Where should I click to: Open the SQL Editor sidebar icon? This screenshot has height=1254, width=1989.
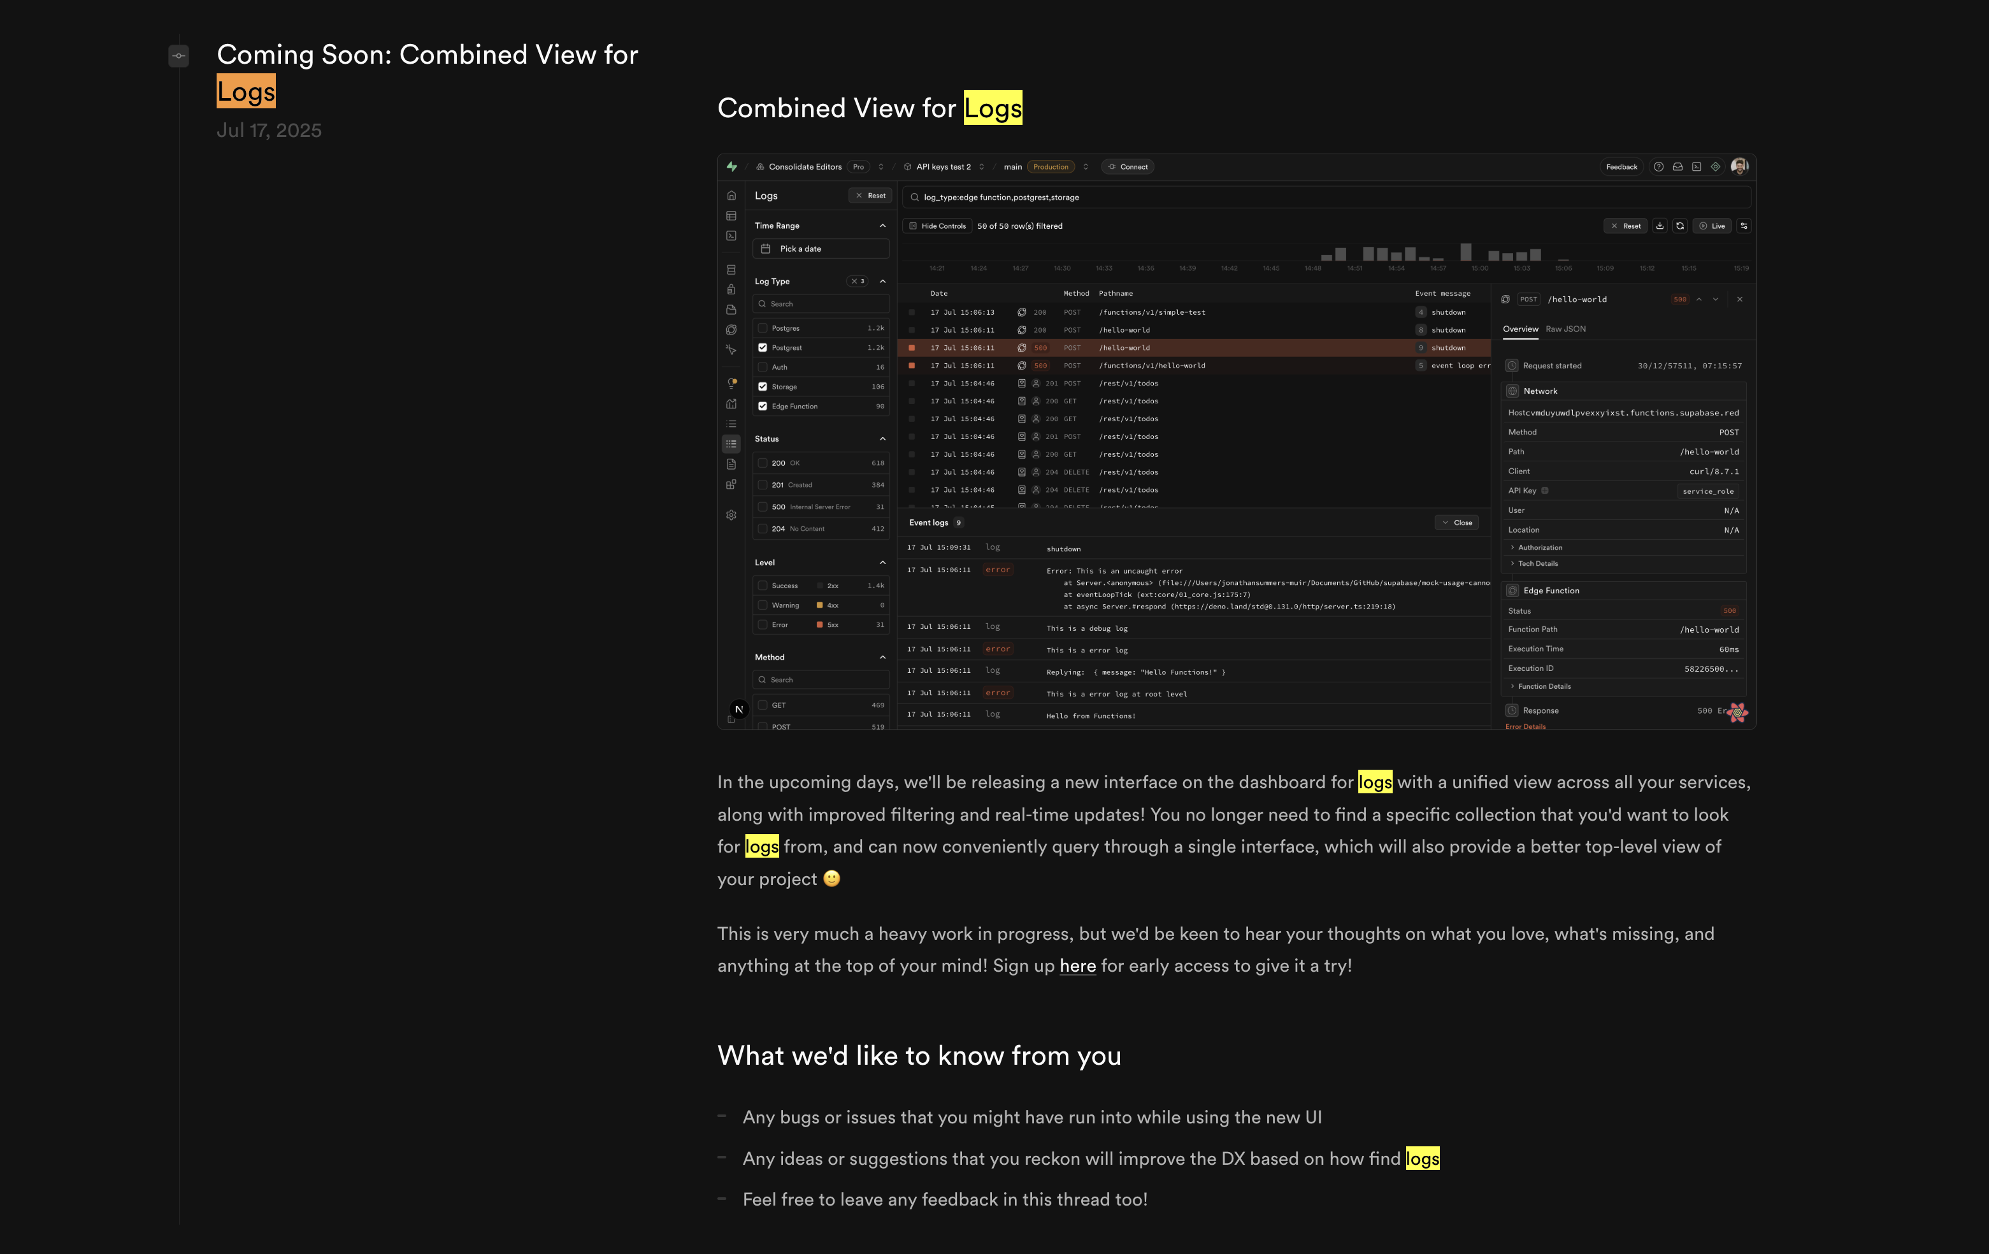[x=731, y=236]
